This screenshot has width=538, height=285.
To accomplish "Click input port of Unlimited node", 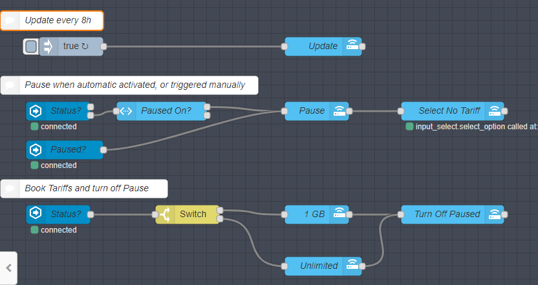I will point(285,266).
